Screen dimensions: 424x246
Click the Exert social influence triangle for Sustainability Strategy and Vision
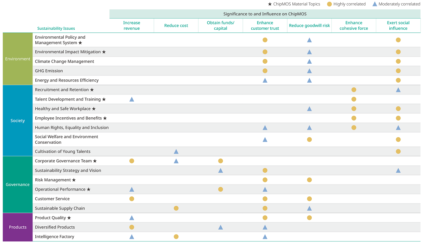(398, 170)
